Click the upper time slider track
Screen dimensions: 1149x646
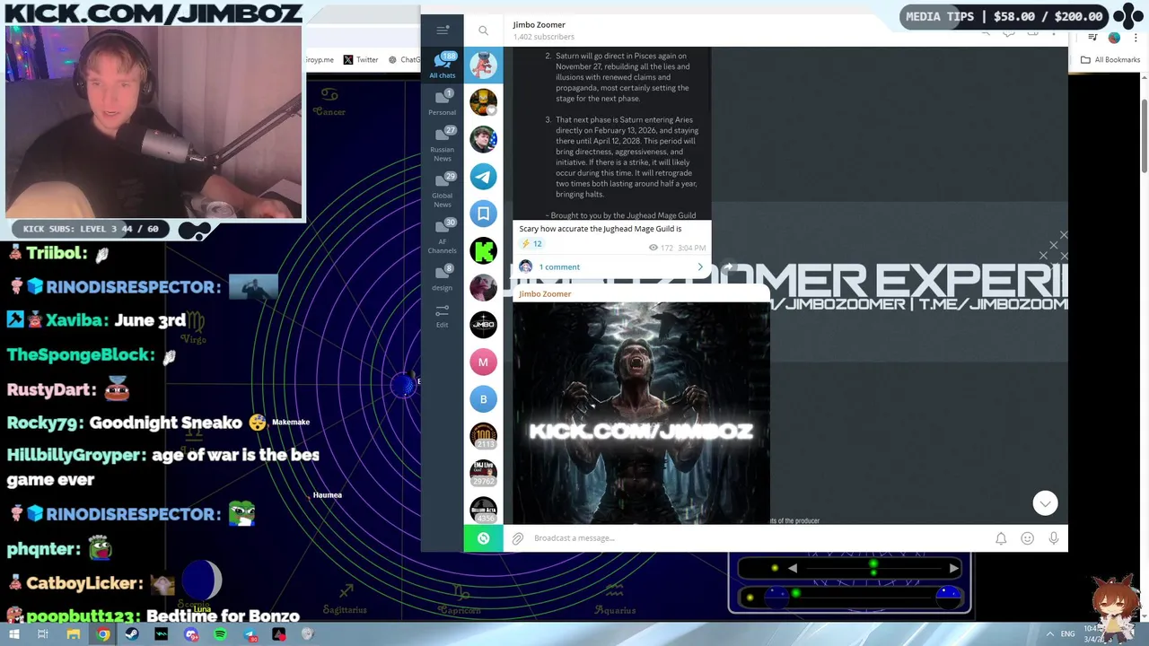click(873, 568)
